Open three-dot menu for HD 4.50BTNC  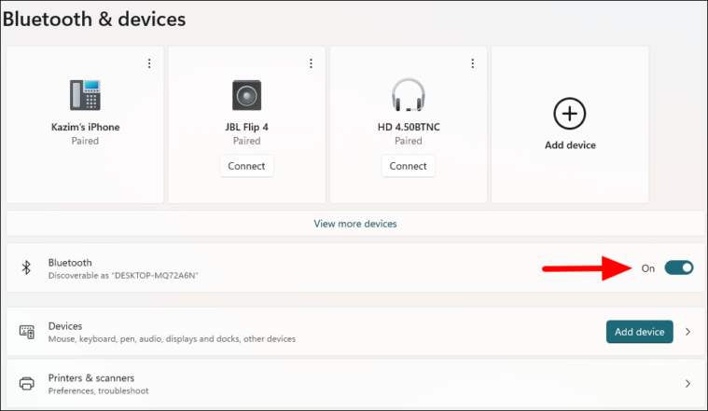472,63
